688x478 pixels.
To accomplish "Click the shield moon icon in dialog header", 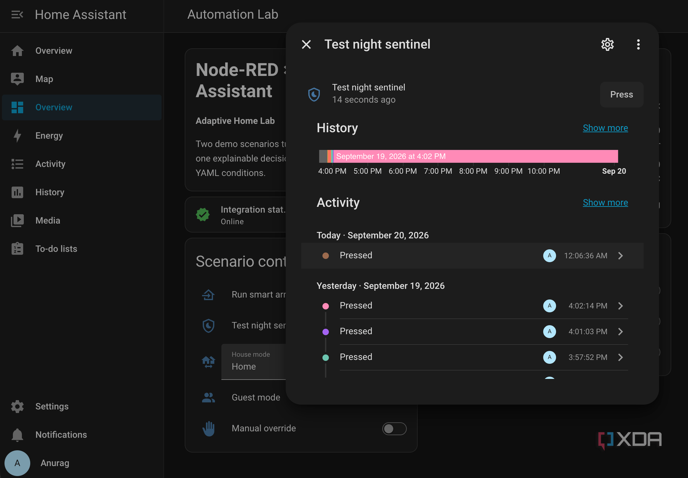I will [x=314, y=95].
